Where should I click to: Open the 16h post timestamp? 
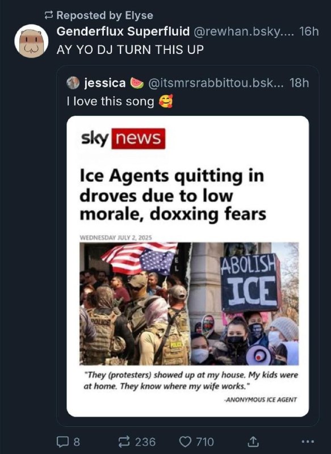click(309, 31)
